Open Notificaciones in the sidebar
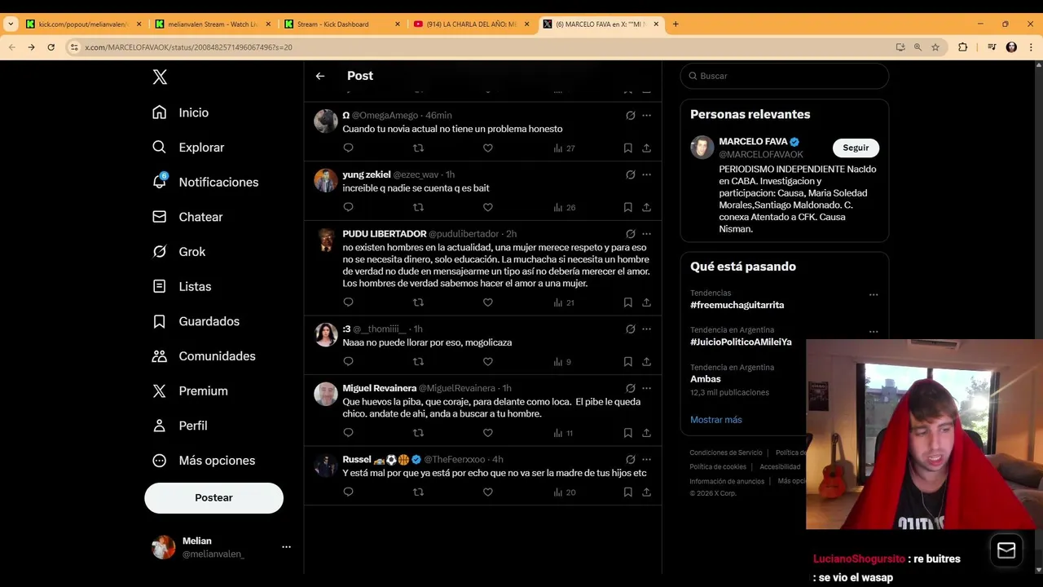This screenshot has width=1043, height=587. 205,182
